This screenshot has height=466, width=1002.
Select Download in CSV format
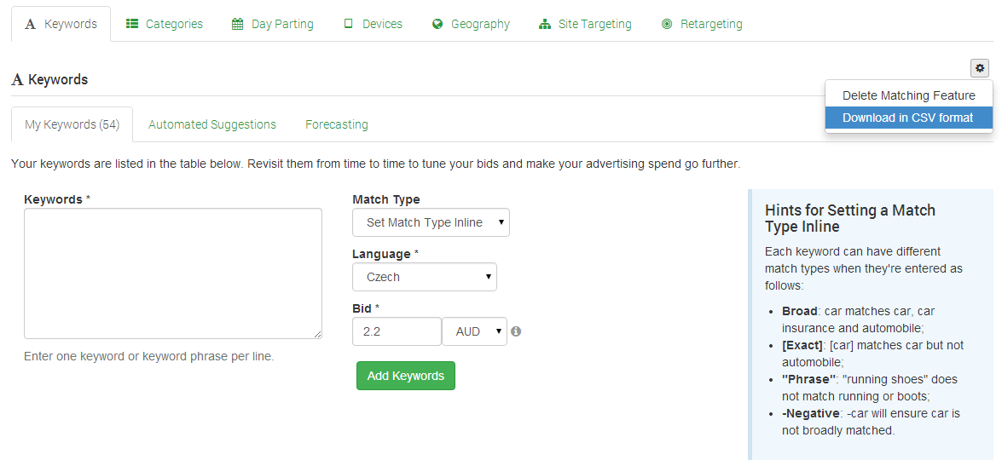[909, 118]
